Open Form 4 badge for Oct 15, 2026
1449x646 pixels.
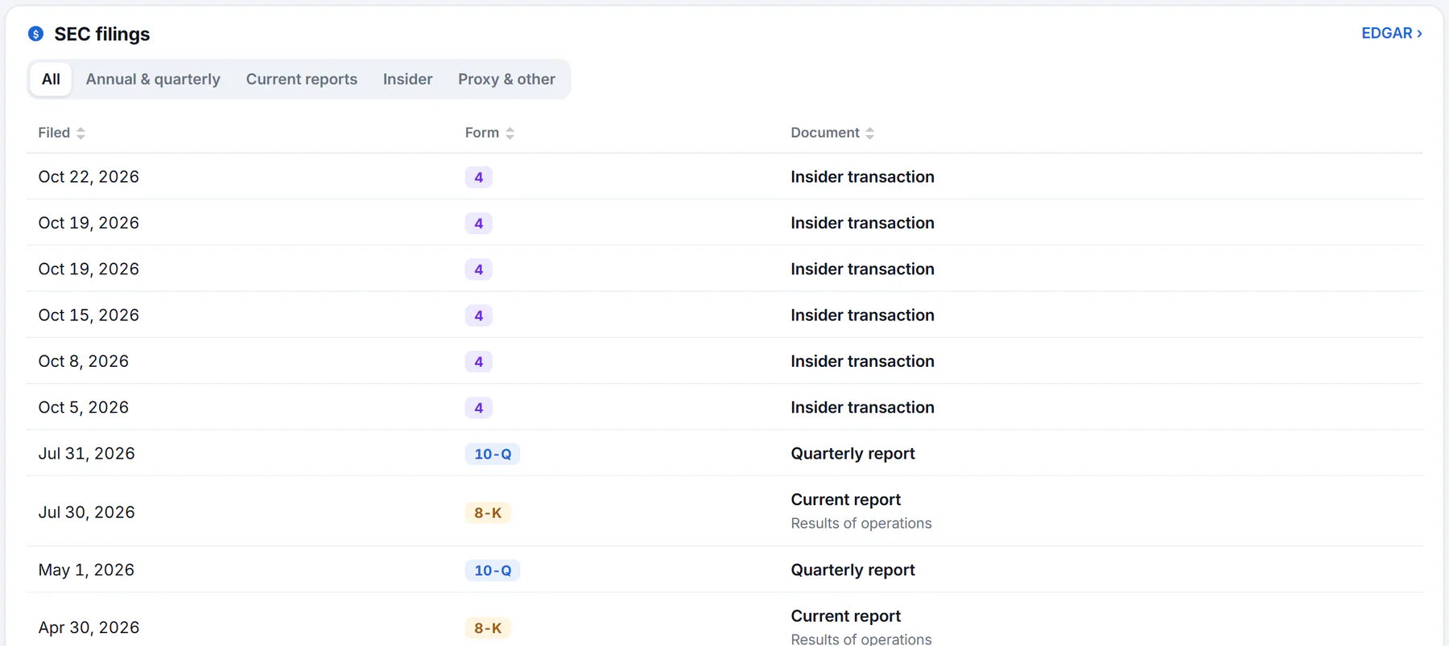(x=479, y=315)
